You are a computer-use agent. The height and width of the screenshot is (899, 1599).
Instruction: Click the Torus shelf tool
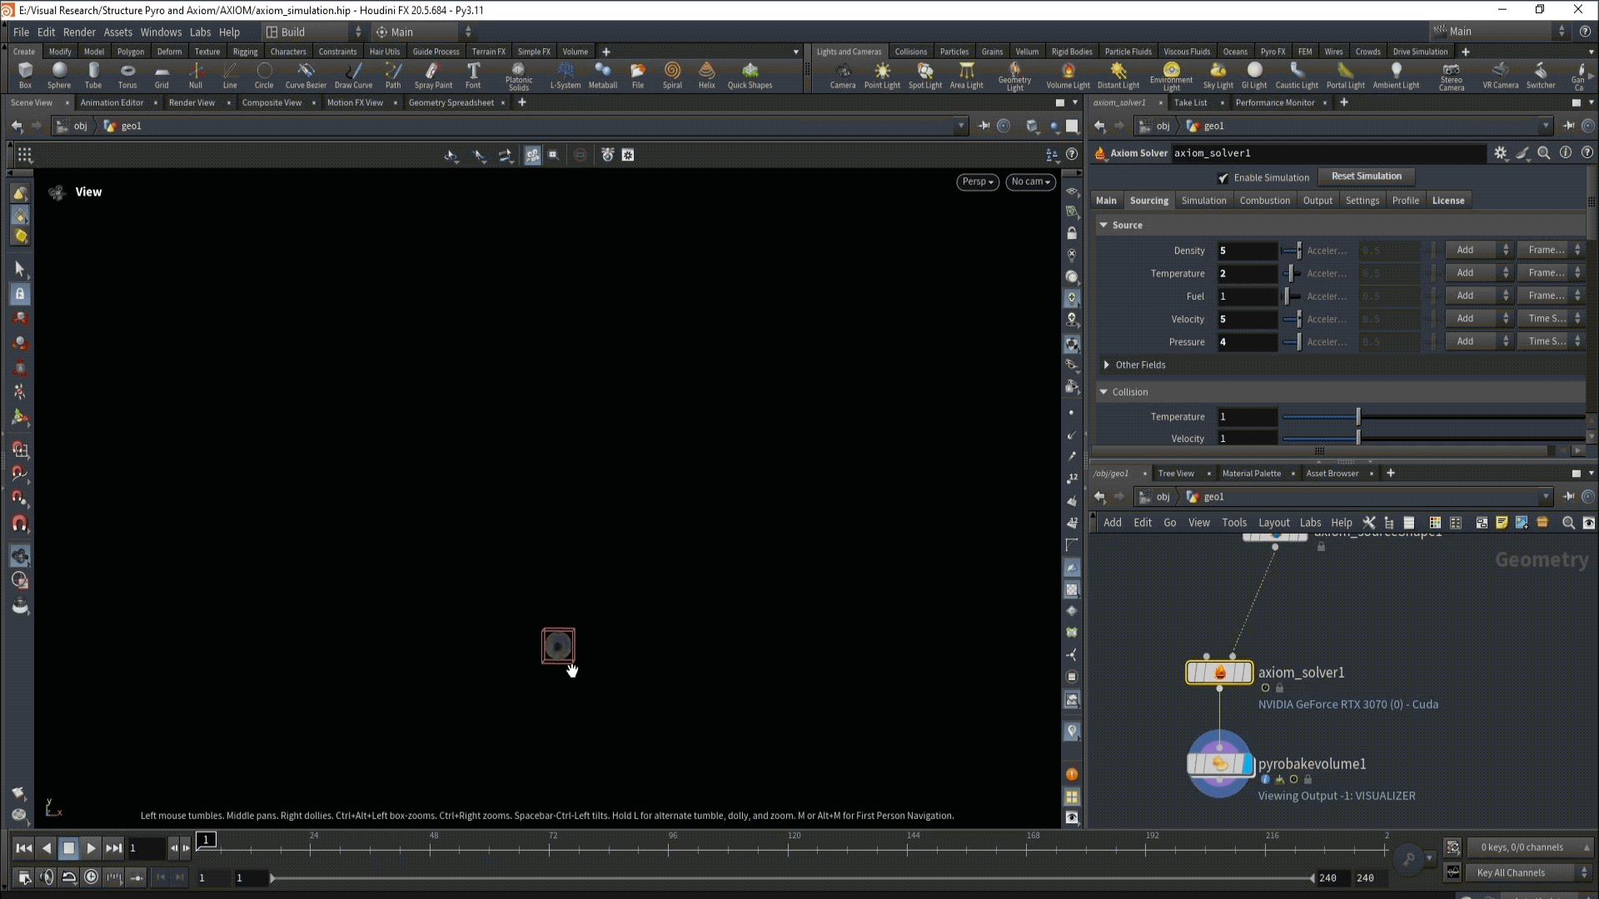click(x=127, y=74)
